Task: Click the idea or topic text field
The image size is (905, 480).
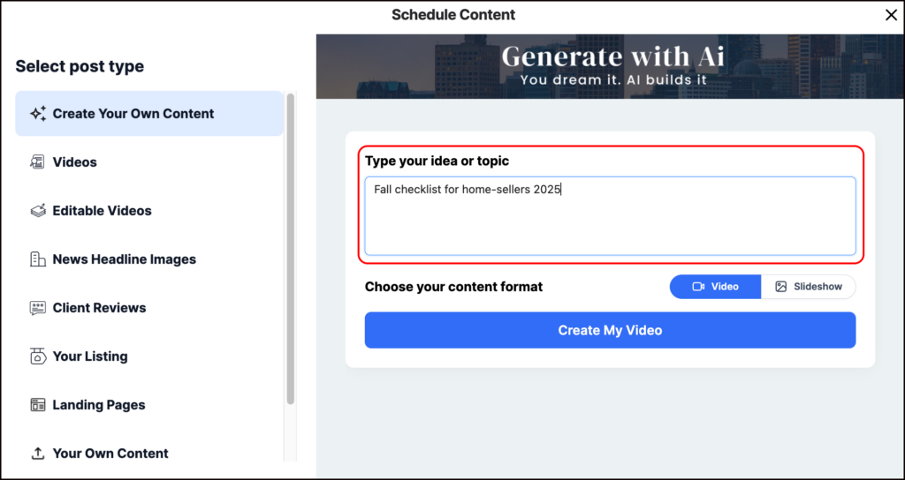Action: pos(610,216)
